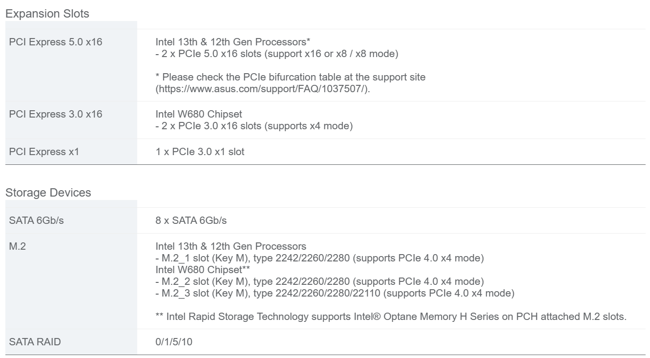The width and height of the screenshot is (650, 358).
Task: Click the Intel W680 Chipset text under PCI Express 3.0
Action: (x=199, y=114)
